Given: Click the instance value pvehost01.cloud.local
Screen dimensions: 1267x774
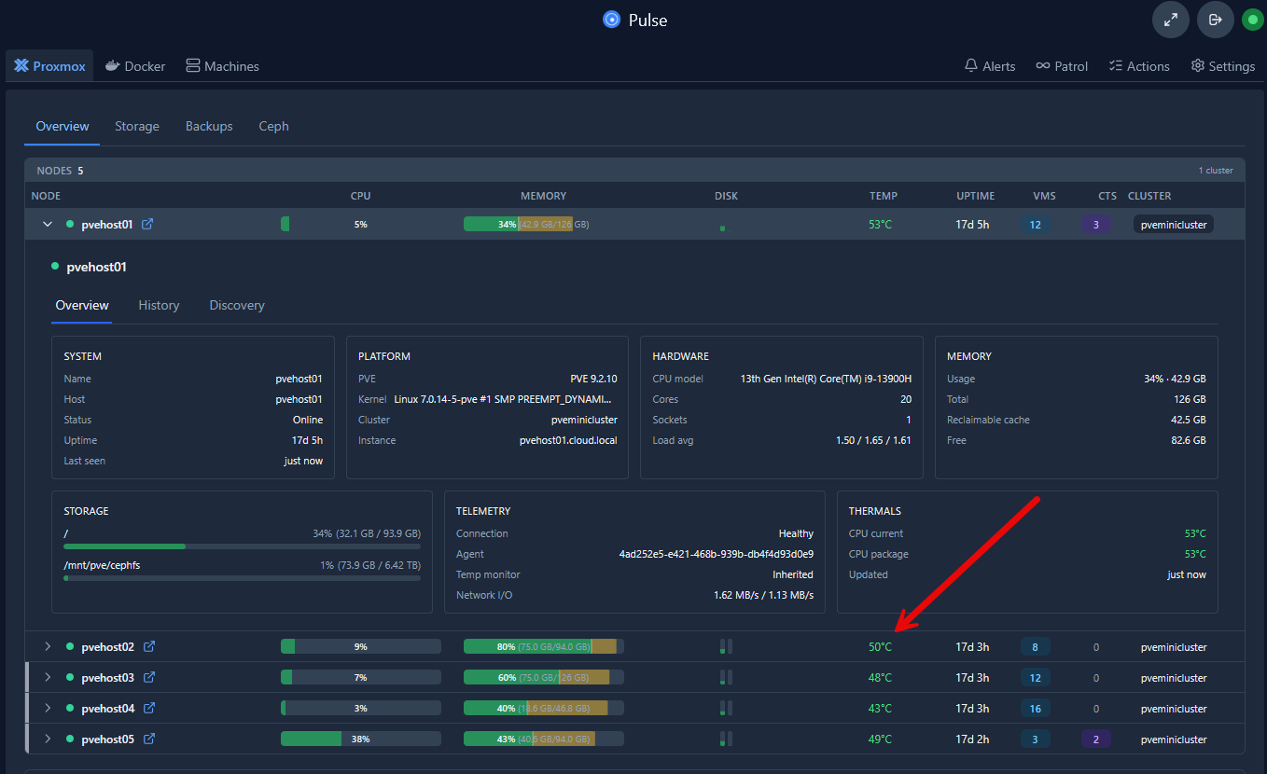Looking at the screenshot, I should click(x=568, y=440).
